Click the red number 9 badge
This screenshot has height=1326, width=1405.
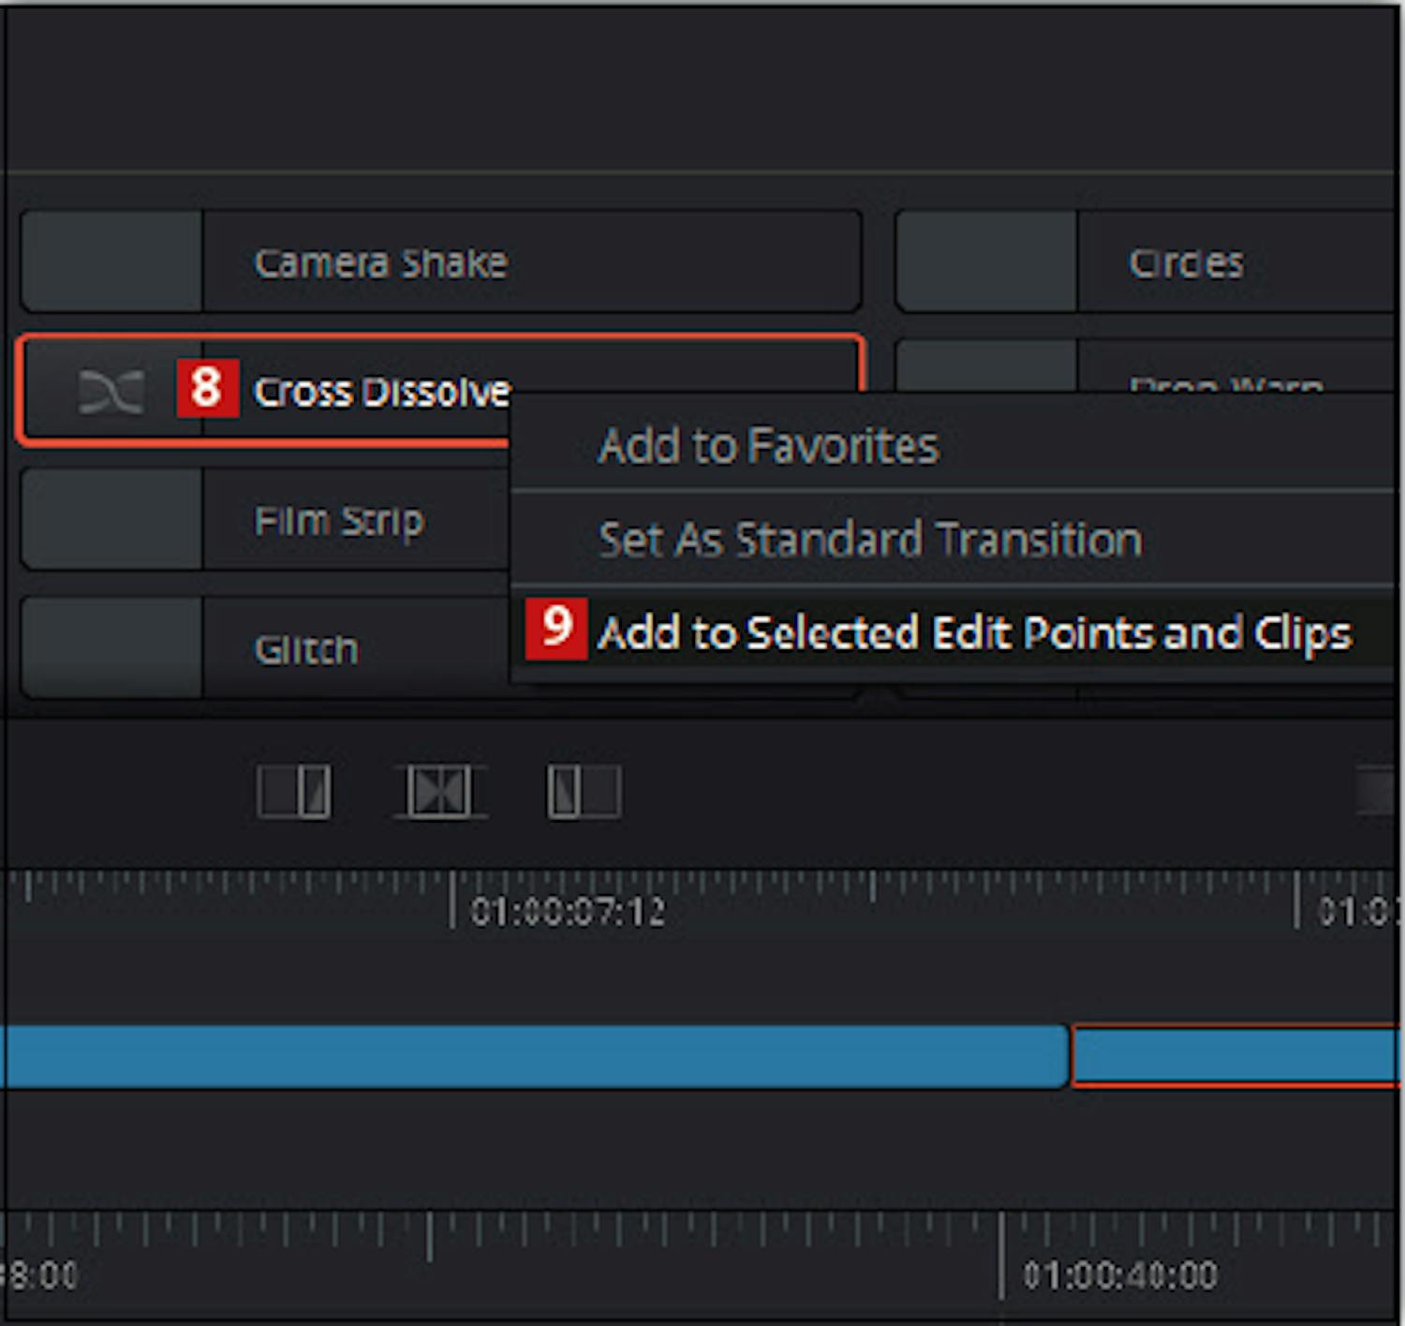(x=556, y=628)
